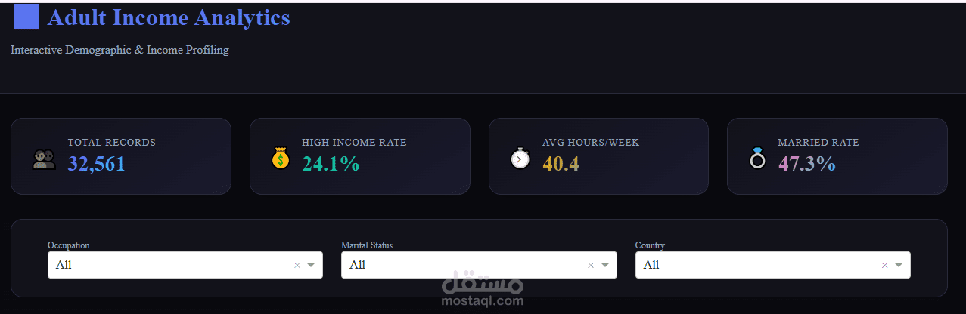Screen dimensions: 966x314
Task: Click inside the Country select field
Action: coord(756,265)
